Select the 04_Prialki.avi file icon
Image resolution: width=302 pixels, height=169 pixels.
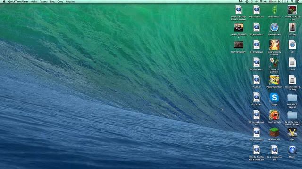(x=256, y=45)
